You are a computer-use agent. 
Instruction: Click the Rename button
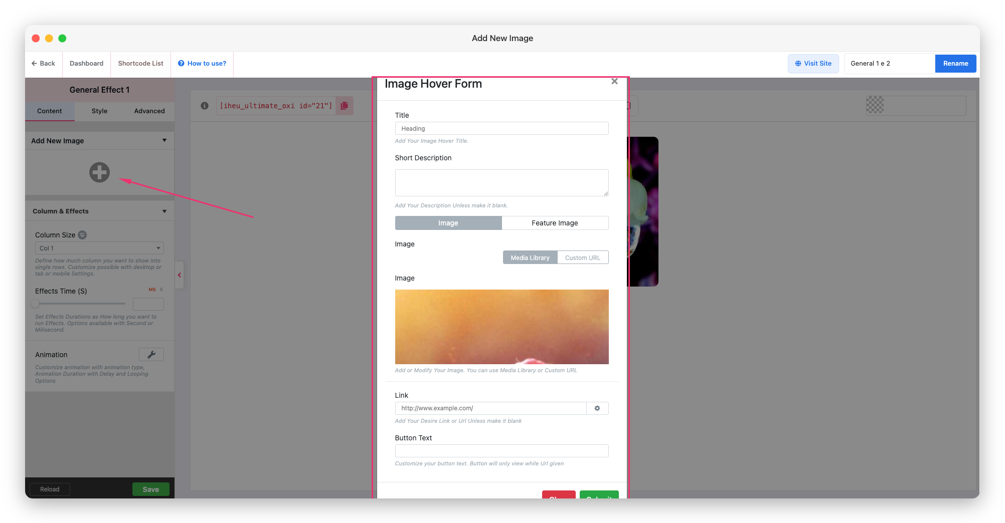click(x=955, y=64)
